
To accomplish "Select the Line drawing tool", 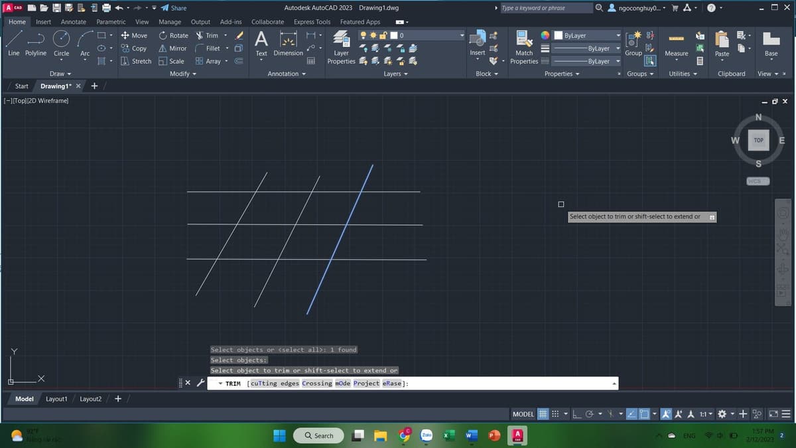I will point(13,43).
